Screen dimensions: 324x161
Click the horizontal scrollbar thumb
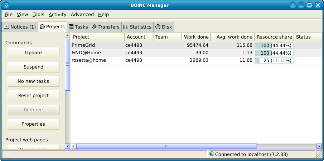pyautogui.click(x=166, y=146)
